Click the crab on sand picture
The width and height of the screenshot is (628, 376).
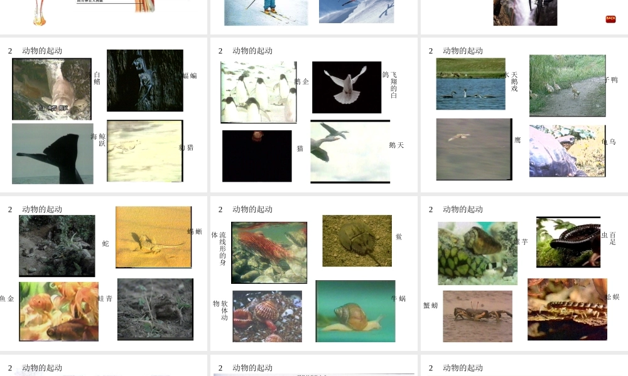(477, 316)
